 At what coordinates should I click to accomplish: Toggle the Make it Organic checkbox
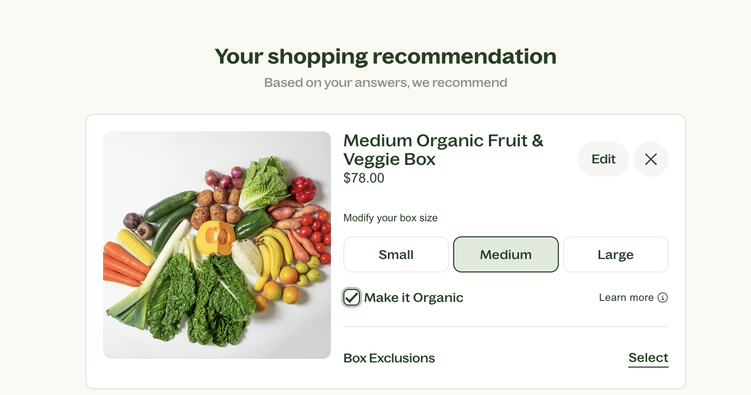click(x=352, y=297)
